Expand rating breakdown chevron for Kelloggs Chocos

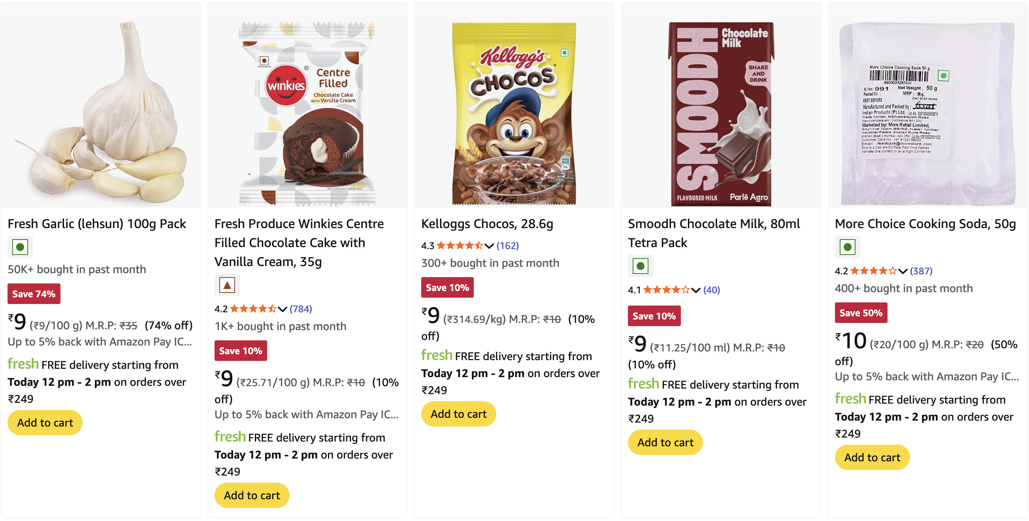tap(489, 246)
